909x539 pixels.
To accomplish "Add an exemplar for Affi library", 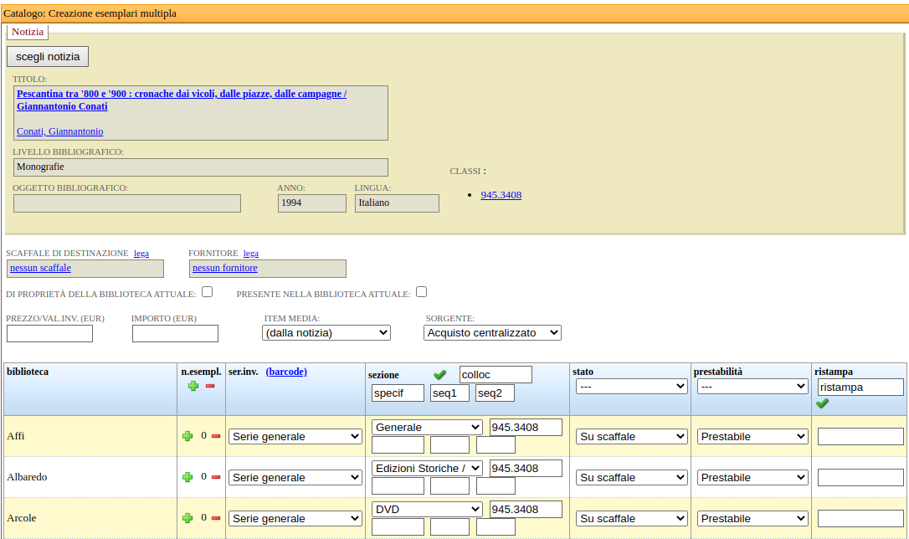I will coord(187,436).
